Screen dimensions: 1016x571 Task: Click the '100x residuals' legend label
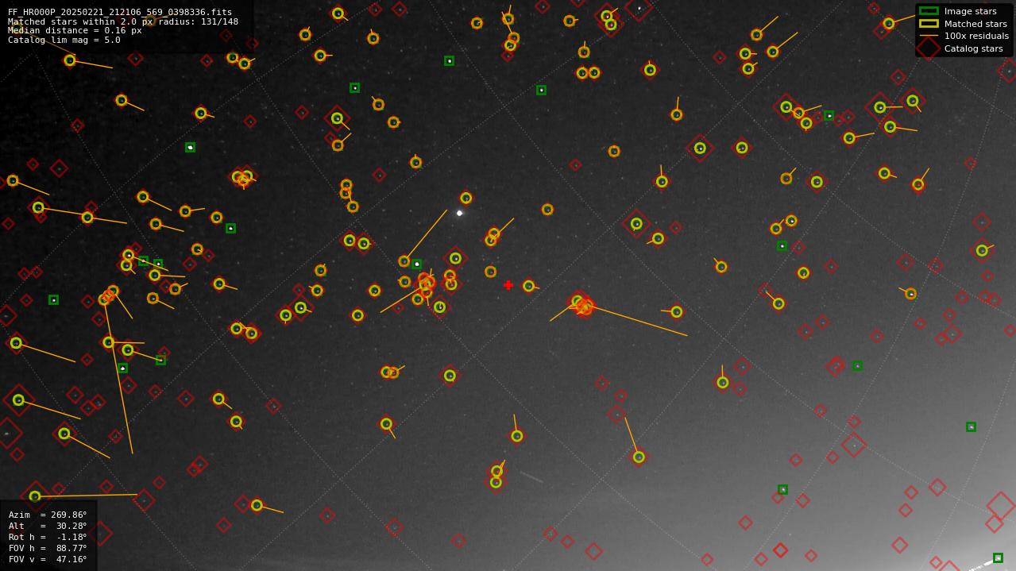(976, 36)
